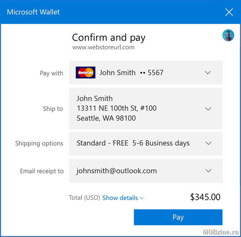
Task: Open the Standard FREE shipping option field
Action: [x=146, y=144]
